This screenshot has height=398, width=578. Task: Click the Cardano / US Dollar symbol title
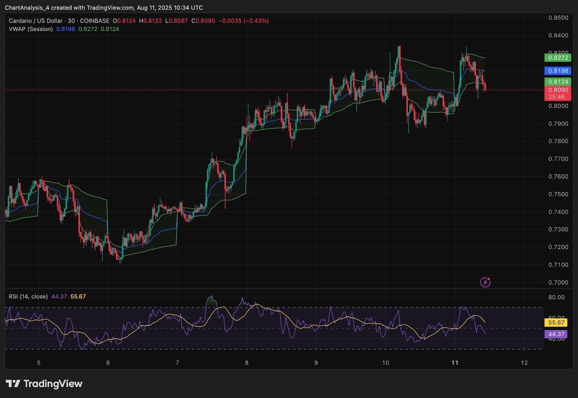(x=35, y=21)
